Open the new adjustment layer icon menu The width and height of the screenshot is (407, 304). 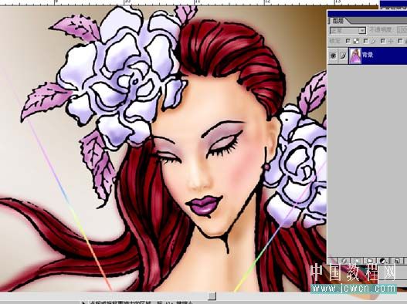point(383,261)
